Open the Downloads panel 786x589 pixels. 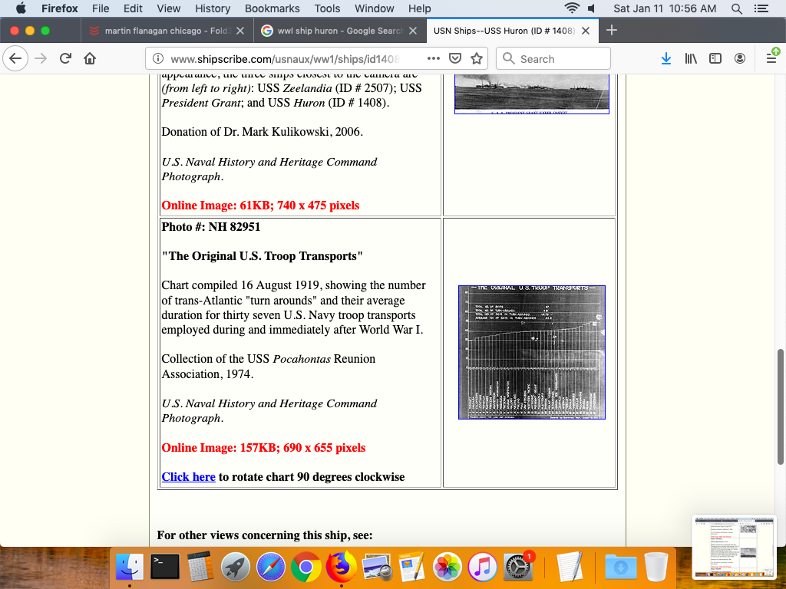666,59
